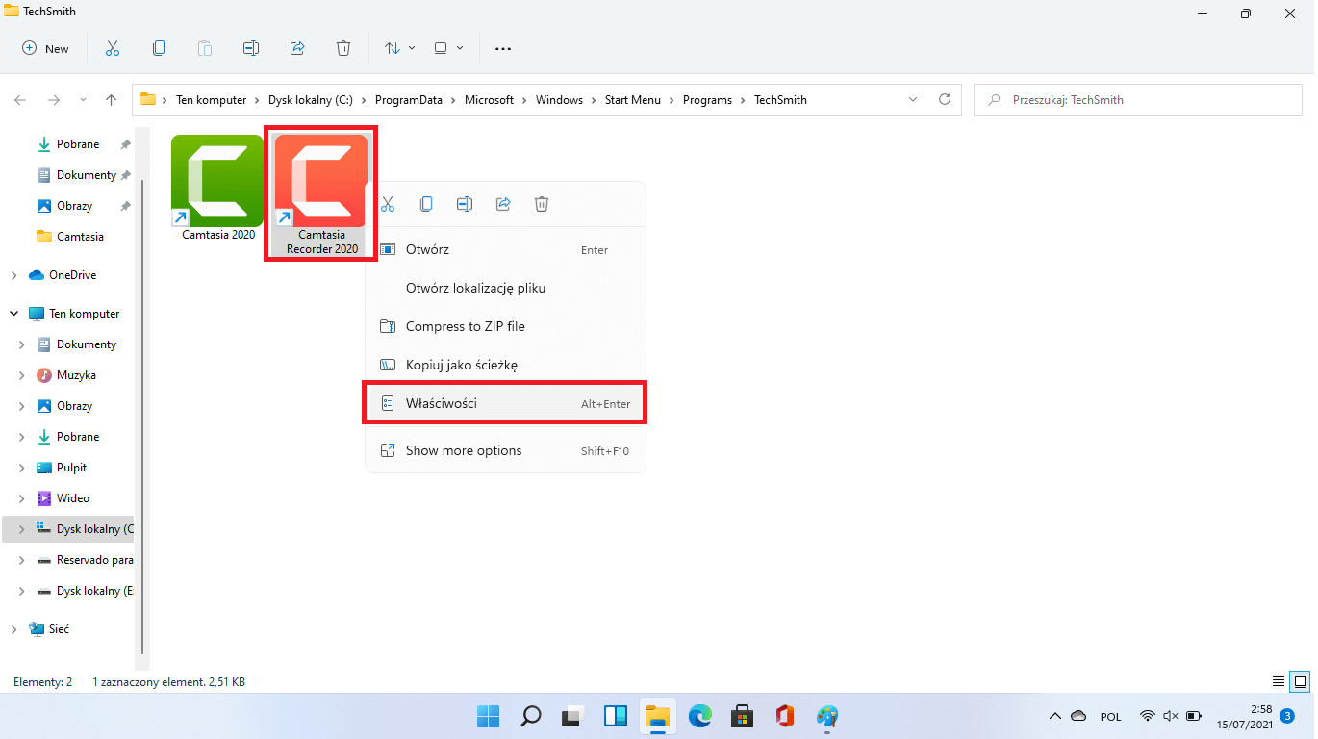
Task: Open Office app from taskbar
Action: tap(784, 716)
